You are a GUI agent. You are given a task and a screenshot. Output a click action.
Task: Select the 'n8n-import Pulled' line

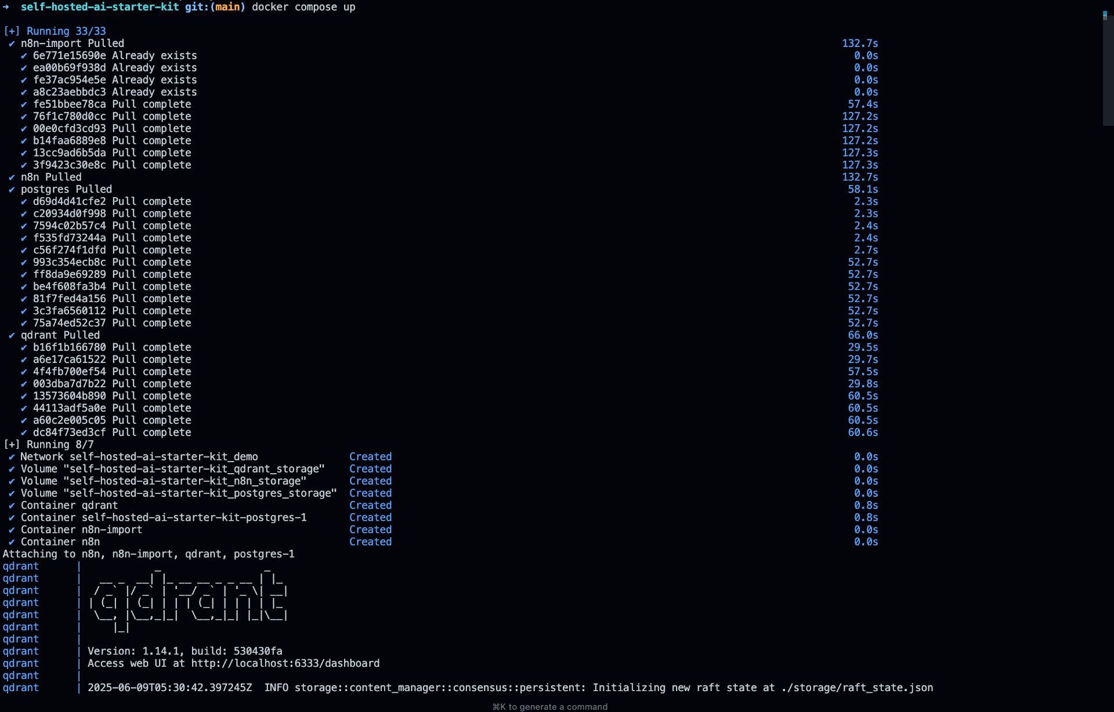(x=73, y=43)
